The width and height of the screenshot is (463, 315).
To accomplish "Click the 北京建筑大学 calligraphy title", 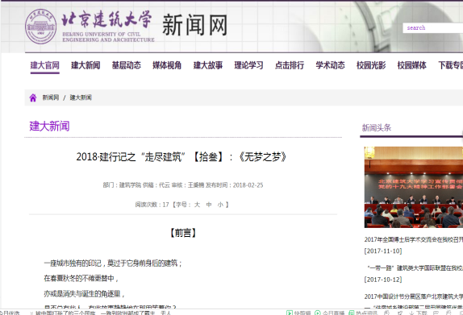I will click(107, 19).
